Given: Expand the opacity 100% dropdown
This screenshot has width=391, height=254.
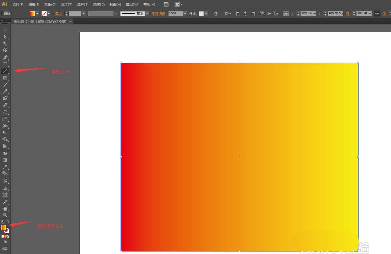Looking at the screenshot, I should 185,14.
